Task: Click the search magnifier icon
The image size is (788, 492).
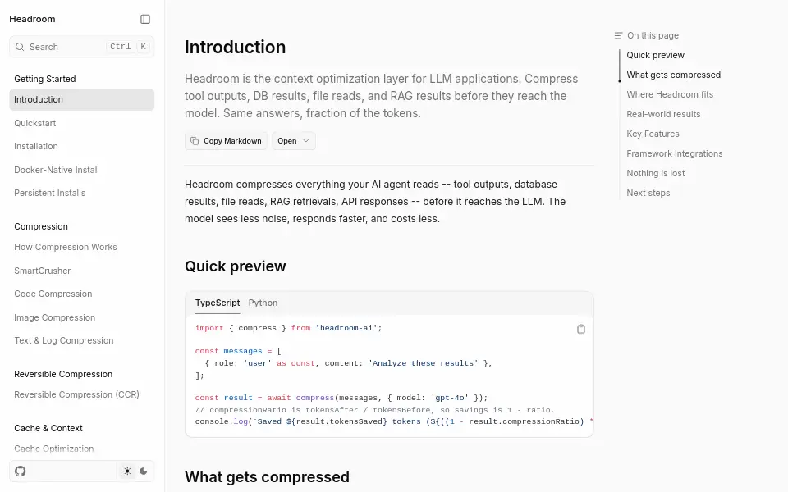Action: point(20,47)
